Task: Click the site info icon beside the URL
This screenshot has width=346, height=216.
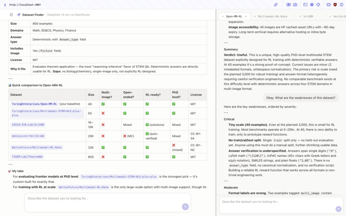Action: [x=5, y=5]
